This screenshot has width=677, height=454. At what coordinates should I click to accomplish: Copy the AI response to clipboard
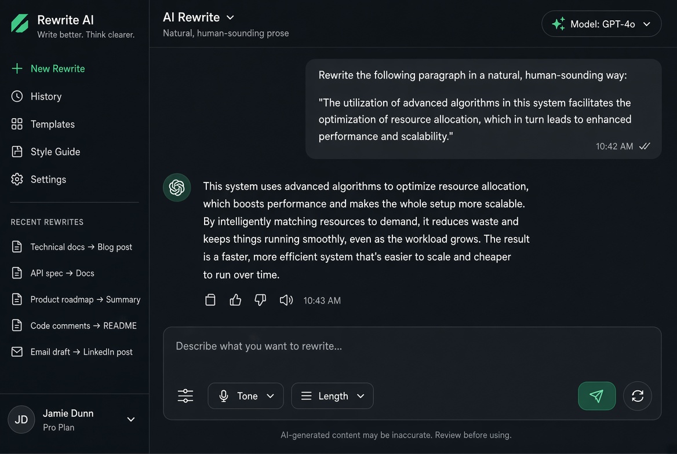click(210, 300)
